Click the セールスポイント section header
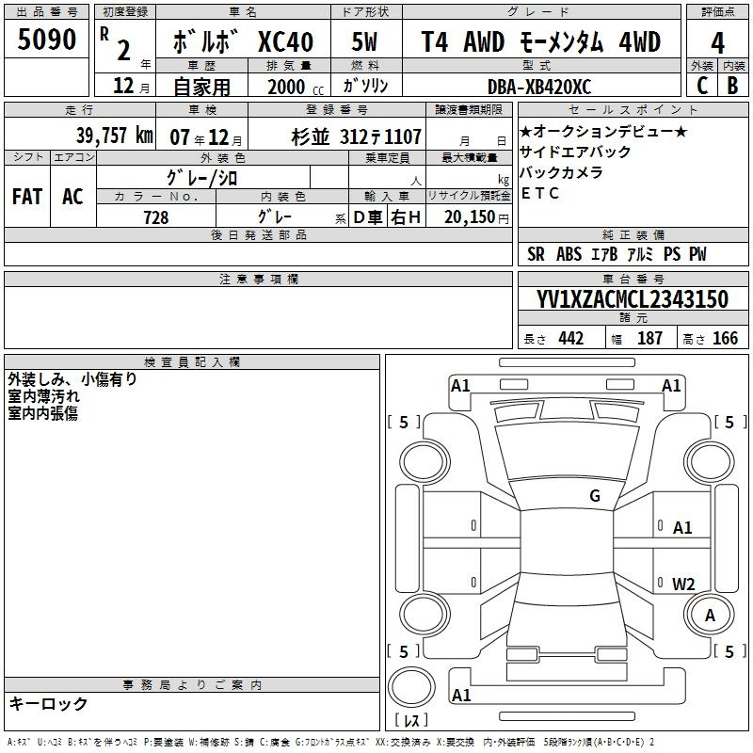 click(x=633, y=109)
